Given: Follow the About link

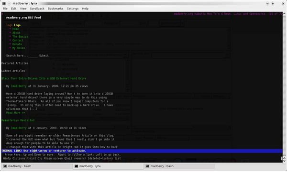Looking at the screenshot, I should (16, 32).
